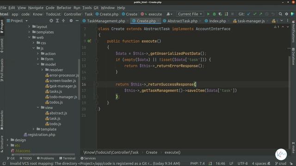Click the Git update project arrow icon

249,14
